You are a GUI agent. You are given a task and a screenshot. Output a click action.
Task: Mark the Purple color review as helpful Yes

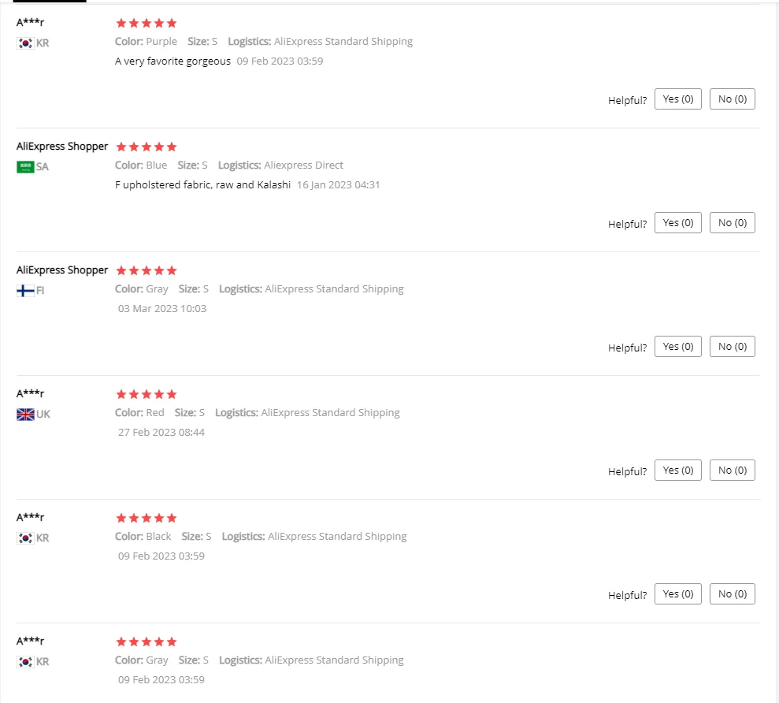[677, 99]
